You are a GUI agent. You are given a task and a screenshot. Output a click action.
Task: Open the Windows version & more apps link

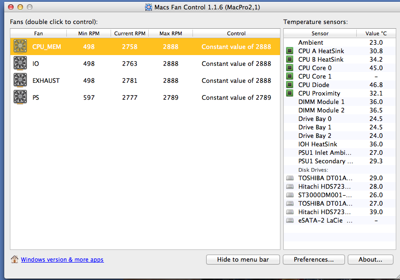[x=62, y=260]
